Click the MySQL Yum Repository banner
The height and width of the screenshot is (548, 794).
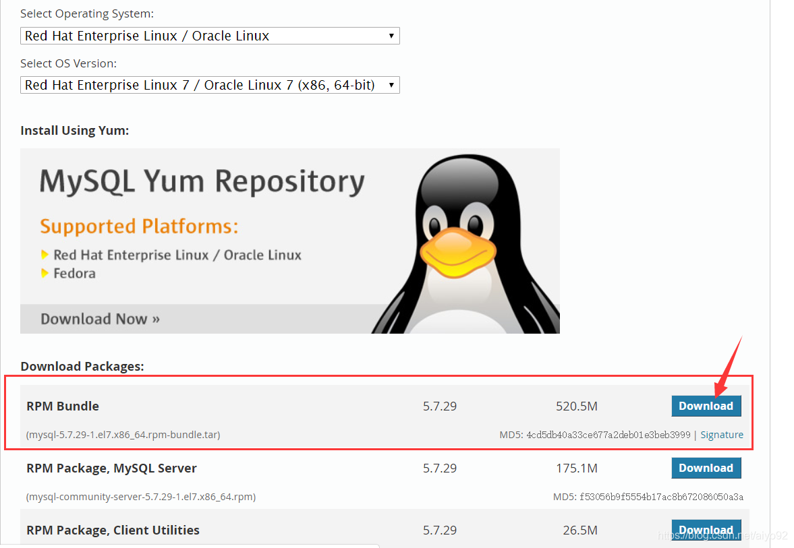[289, 241]
